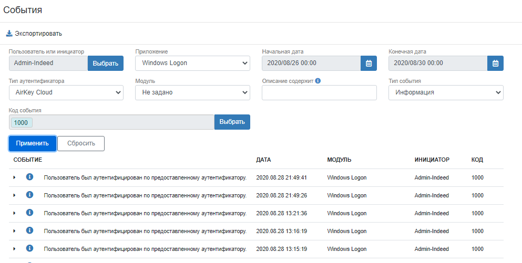
Task: Click info icon on 21:49:26 event row
Action: point(29,195)
